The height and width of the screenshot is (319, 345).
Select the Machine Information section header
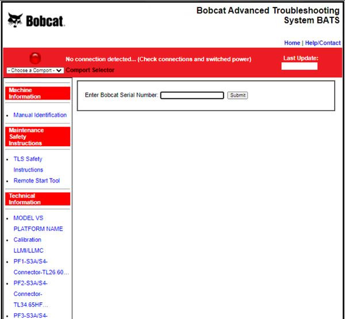38,93
